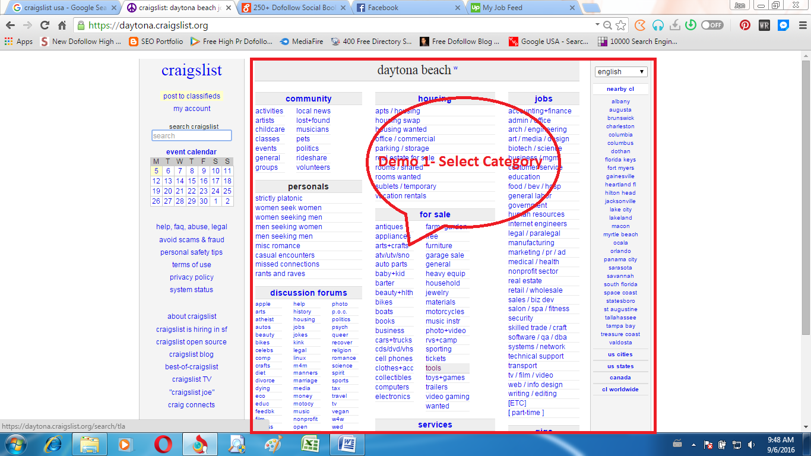This screenshot has height=456, width=811.
Task: Open the Apps shortcut in bookmarks bar
Action: [18, 42]
